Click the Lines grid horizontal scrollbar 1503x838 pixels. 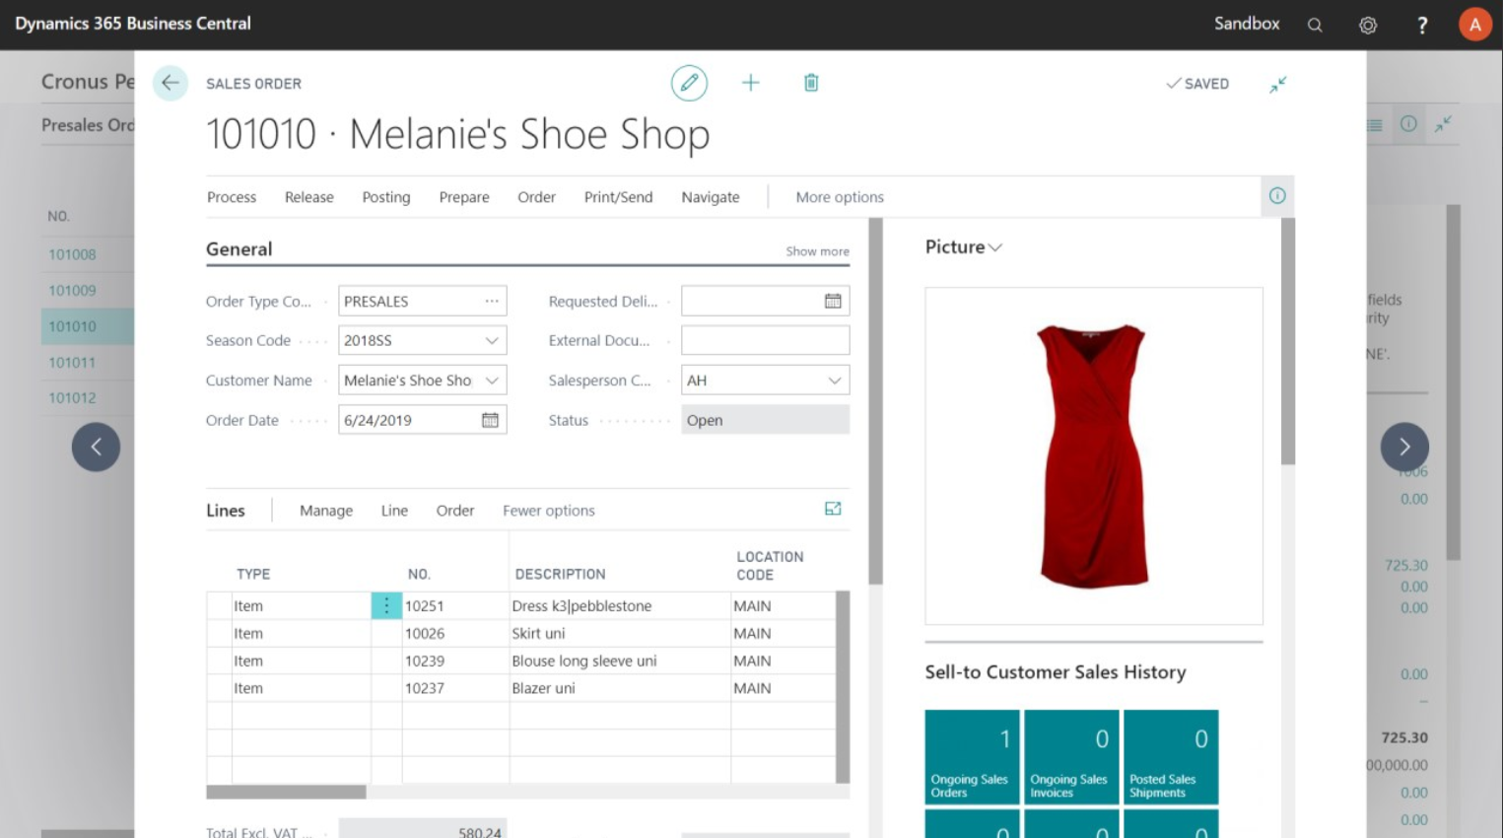[286, 792]
